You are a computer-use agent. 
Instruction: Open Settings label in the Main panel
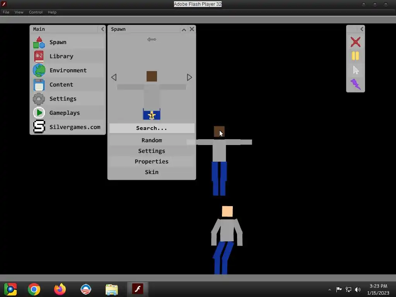point(63,99)
